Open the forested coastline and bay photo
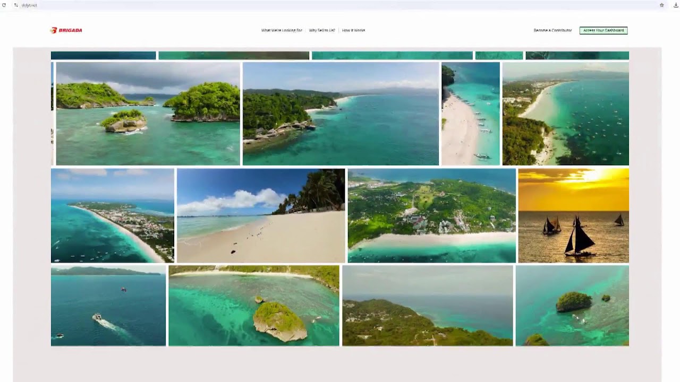 [x=341, y=114]
